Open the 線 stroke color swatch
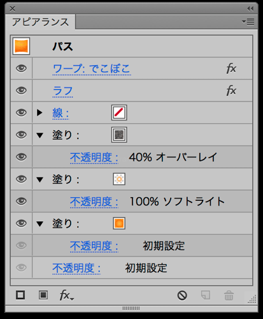Viewport: 263px width, 319px height. [119, 112]
